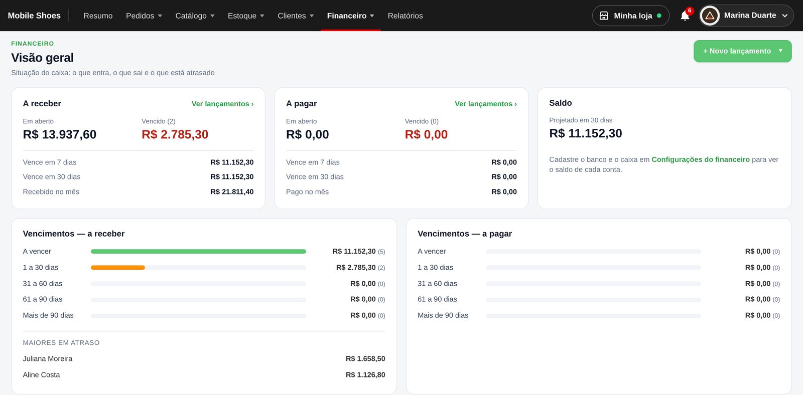The width and height of the screenshot is (803, 395).
Task: Click 31 a 60 dias under a pagar
Action: pos(437,284)
